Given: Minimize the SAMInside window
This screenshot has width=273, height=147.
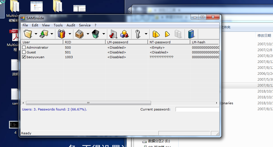Looking at the screenshot, I should point(195,17).
